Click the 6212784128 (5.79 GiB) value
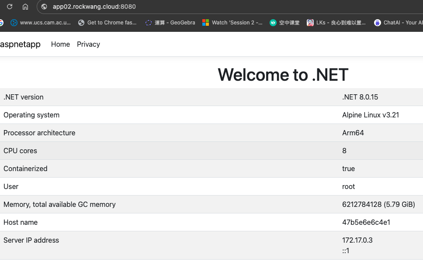 pos(378,204)
